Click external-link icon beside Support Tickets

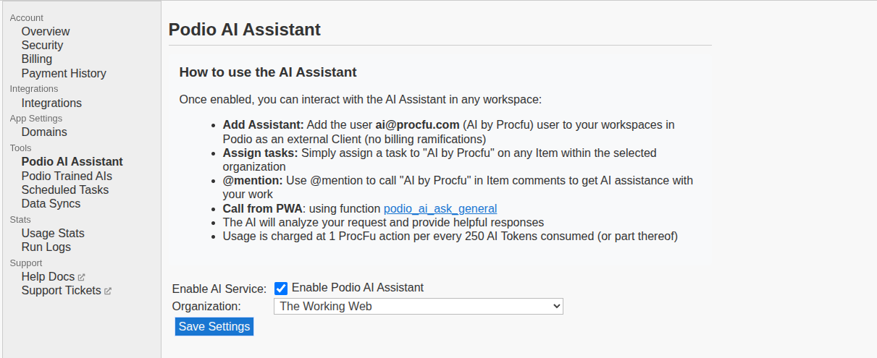click(x=108, y=291)
